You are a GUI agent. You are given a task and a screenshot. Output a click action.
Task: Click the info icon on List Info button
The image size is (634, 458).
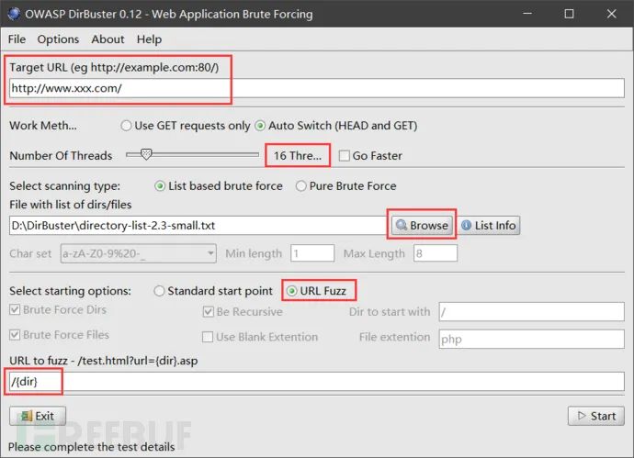[x=466, y=225]
